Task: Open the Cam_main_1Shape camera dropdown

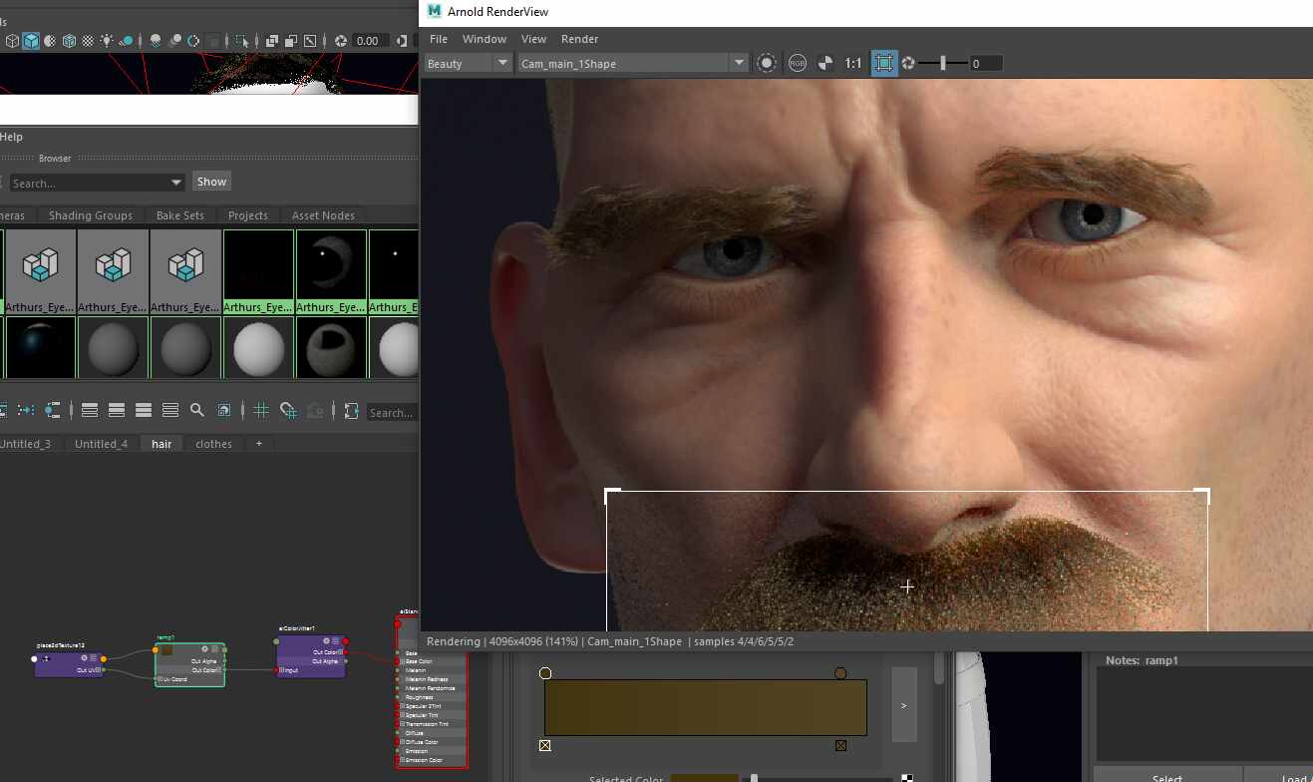Action: pyautogui.click(x=632, y=63)
